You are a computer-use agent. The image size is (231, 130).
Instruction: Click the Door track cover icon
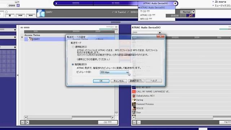click(134, 112)
